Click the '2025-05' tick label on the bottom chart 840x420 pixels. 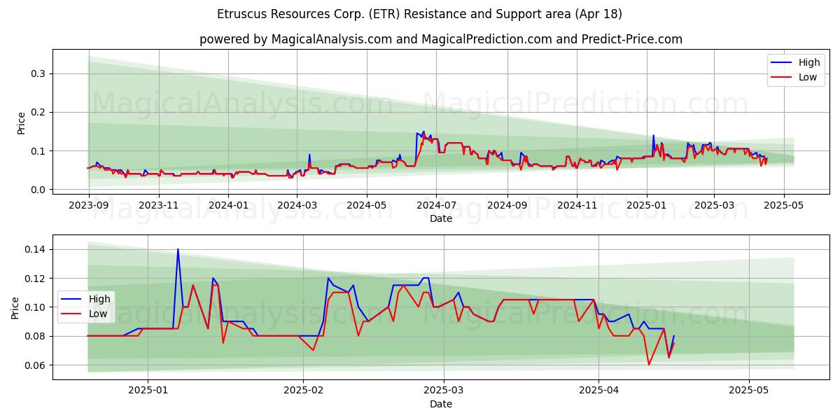point(749,391)
